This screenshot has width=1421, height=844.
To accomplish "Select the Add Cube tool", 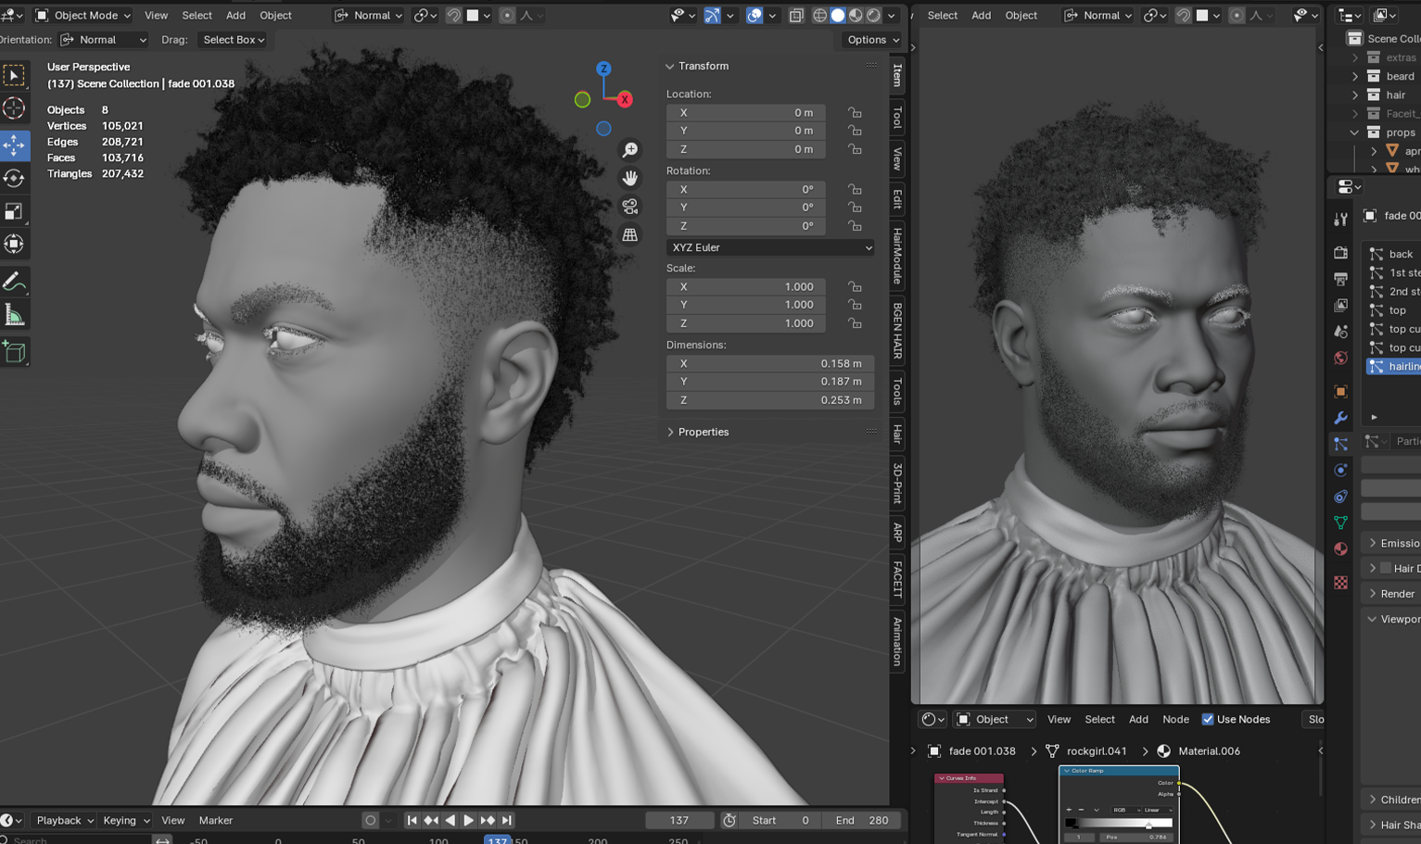I will (14, 351).
